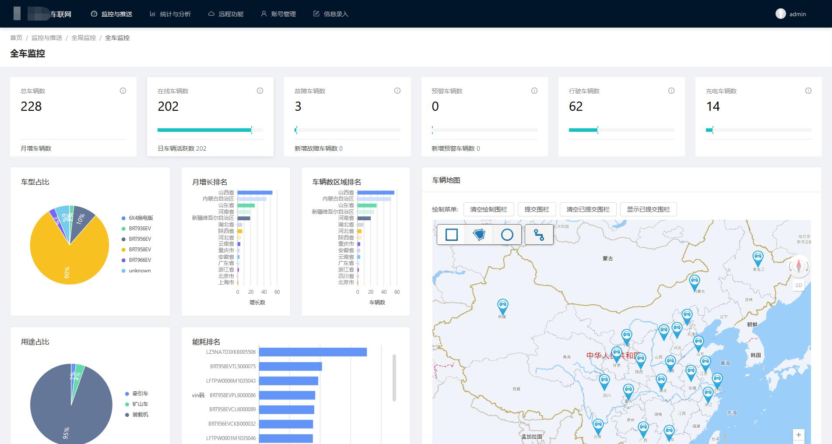This screenshot has width=832, height=444.
Task: Click the total vehicle count 228
Action: [31, 106]
